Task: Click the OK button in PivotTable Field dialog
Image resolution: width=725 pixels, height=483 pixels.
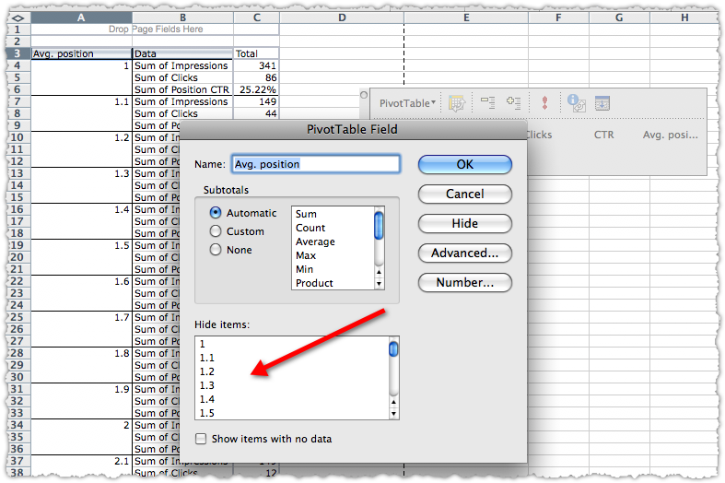Action: (464, 164)
